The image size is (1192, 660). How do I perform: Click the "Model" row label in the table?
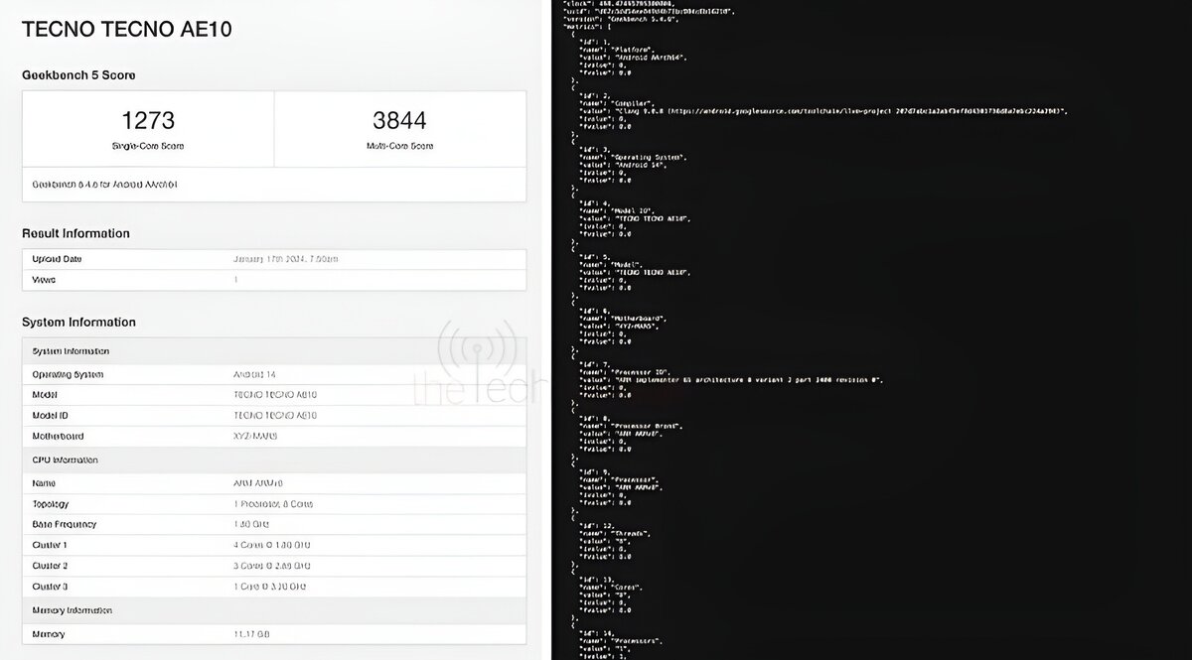click(45, 395)
